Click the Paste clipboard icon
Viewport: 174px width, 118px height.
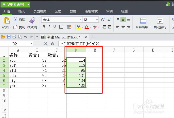[x=7, y=21]
